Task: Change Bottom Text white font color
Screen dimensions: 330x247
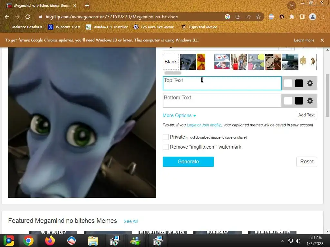Action: pos(288,101)
